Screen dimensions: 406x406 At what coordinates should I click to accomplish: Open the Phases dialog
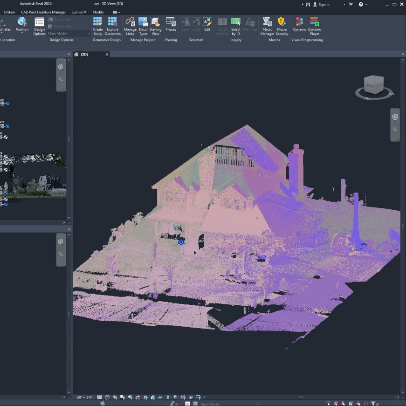[x=171, y=24]
